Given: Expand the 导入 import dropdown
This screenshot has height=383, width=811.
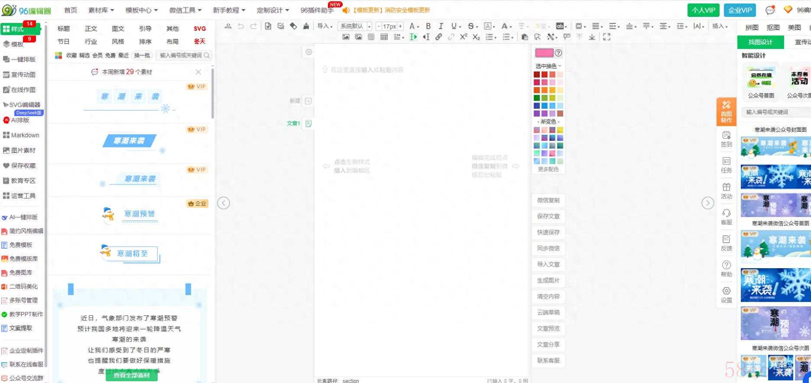Looking at the screenshot, I should (x=324, y=26).
